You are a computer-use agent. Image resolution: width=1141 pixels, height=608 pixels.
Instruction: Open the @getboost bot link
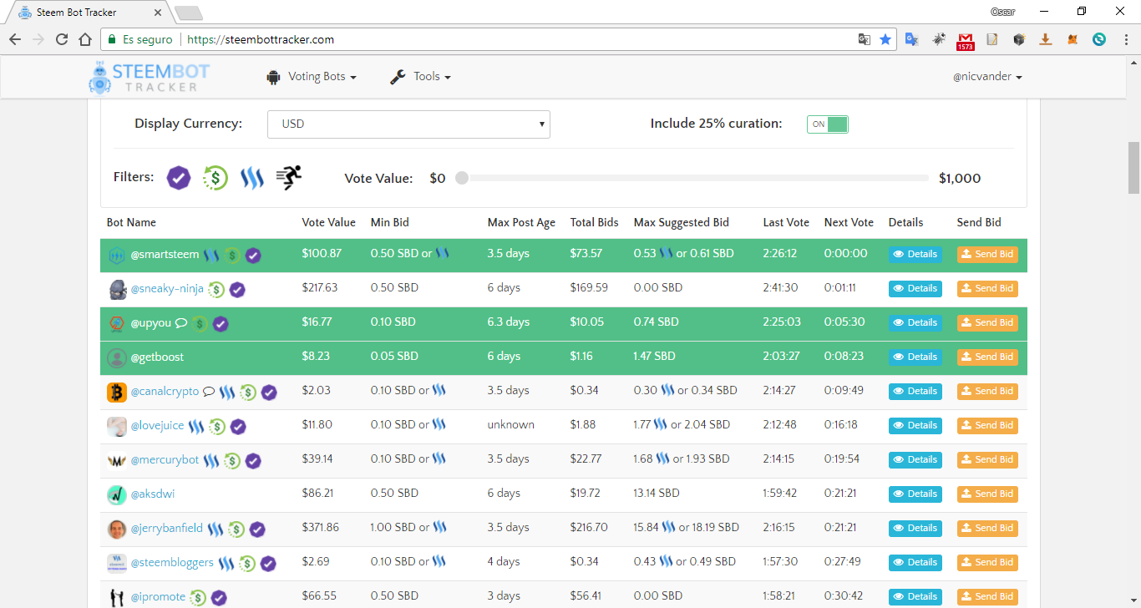click(157, 357)
